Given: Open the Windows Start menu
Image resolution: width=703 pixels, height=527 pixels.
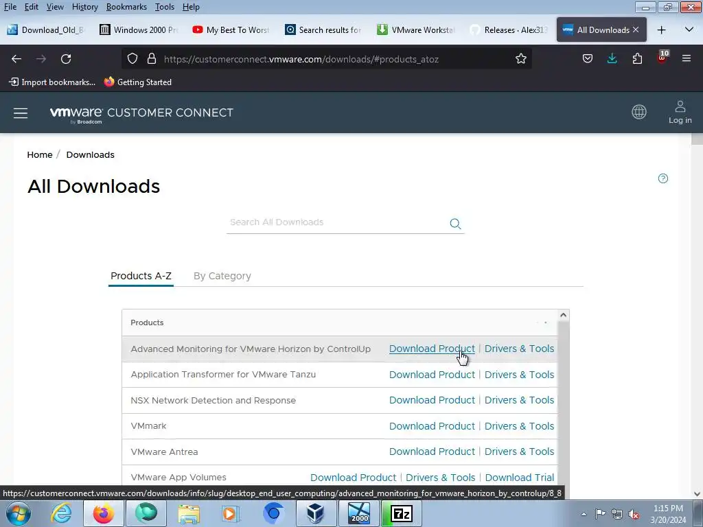Looking at the screenshot, I should (19, 513).
